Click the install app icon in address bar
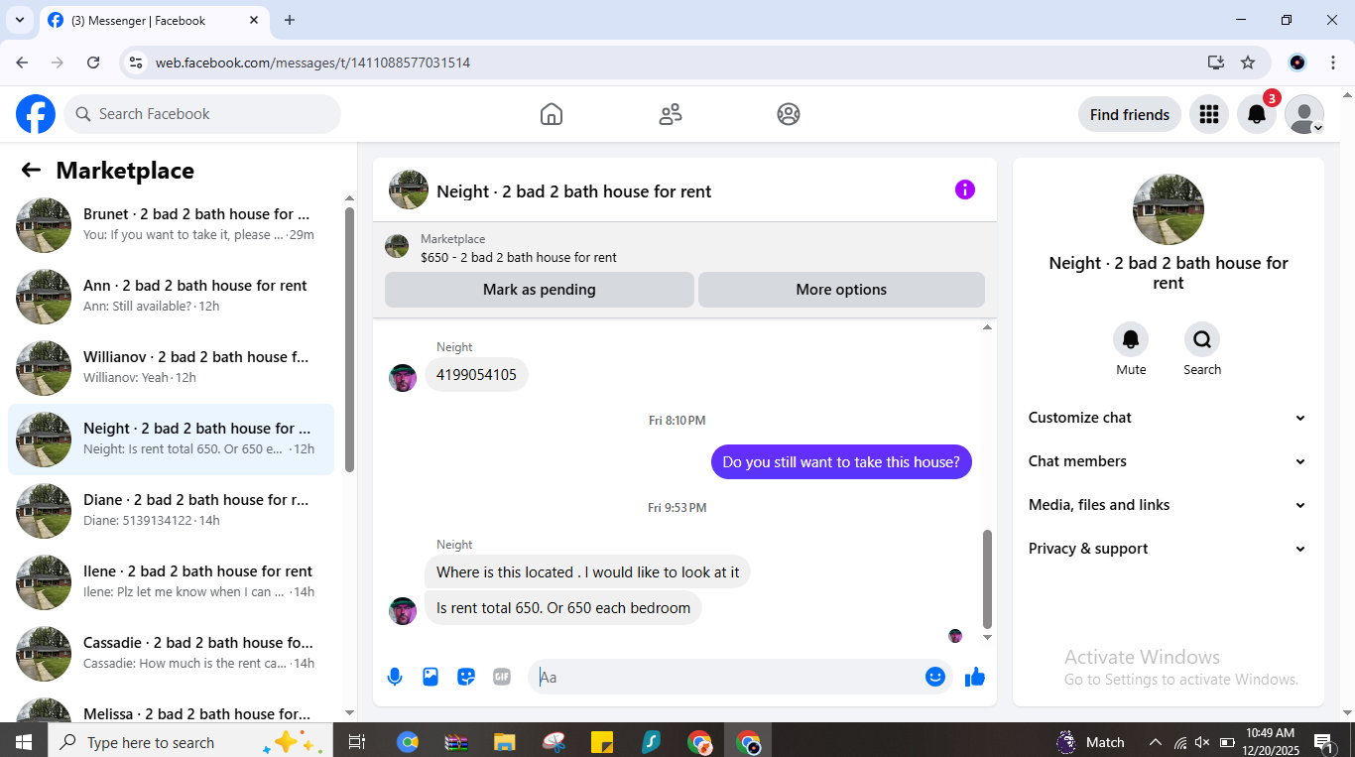This screenshot has height=757, width=1355. tap(1216, 63)
